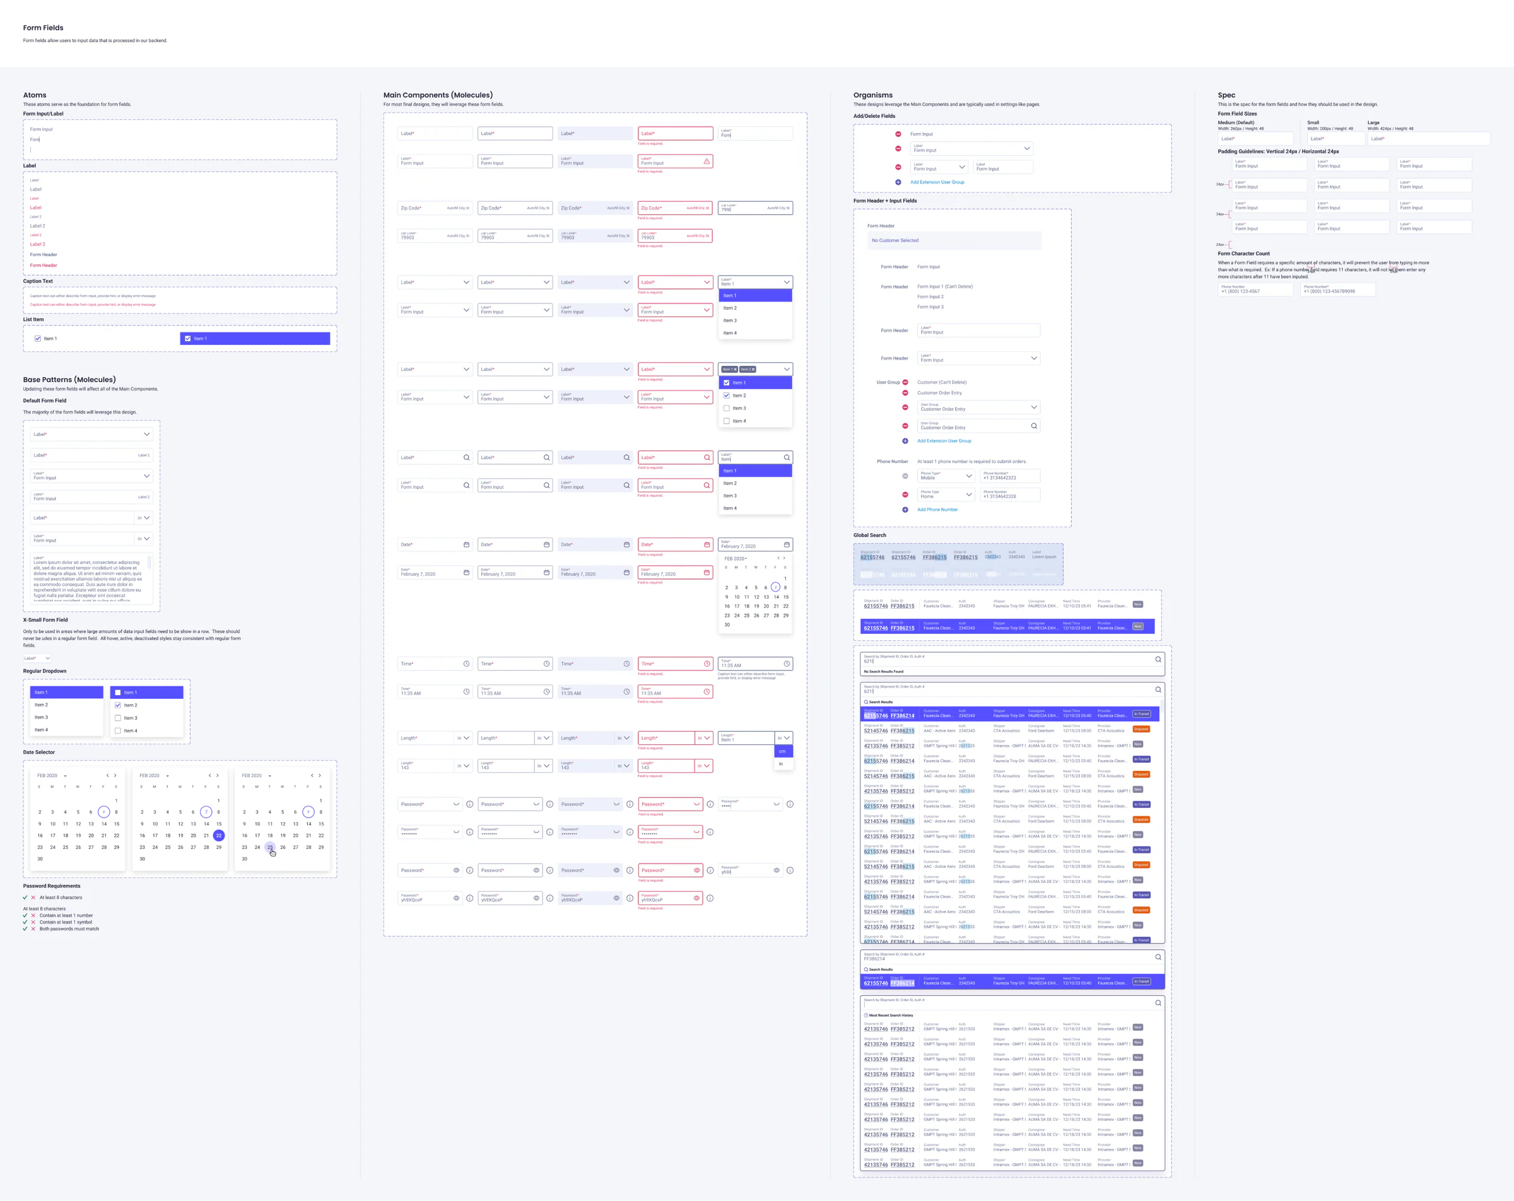Screen dimensions: 1514x1201
Task: Click the Lorem ipsum textarea scrollbar
Action: [149, 563]
